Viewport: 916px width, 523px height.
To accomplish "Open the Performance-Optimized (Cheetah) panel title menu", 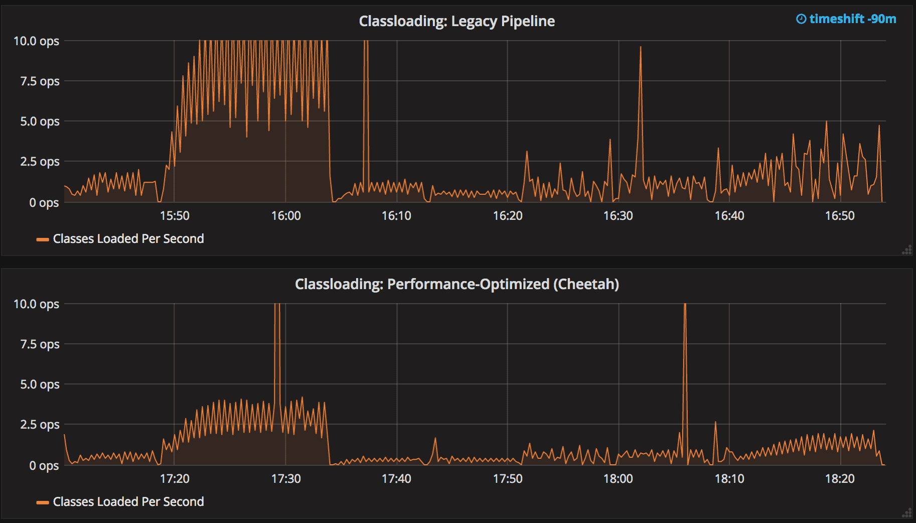I will tap(456, 284).
